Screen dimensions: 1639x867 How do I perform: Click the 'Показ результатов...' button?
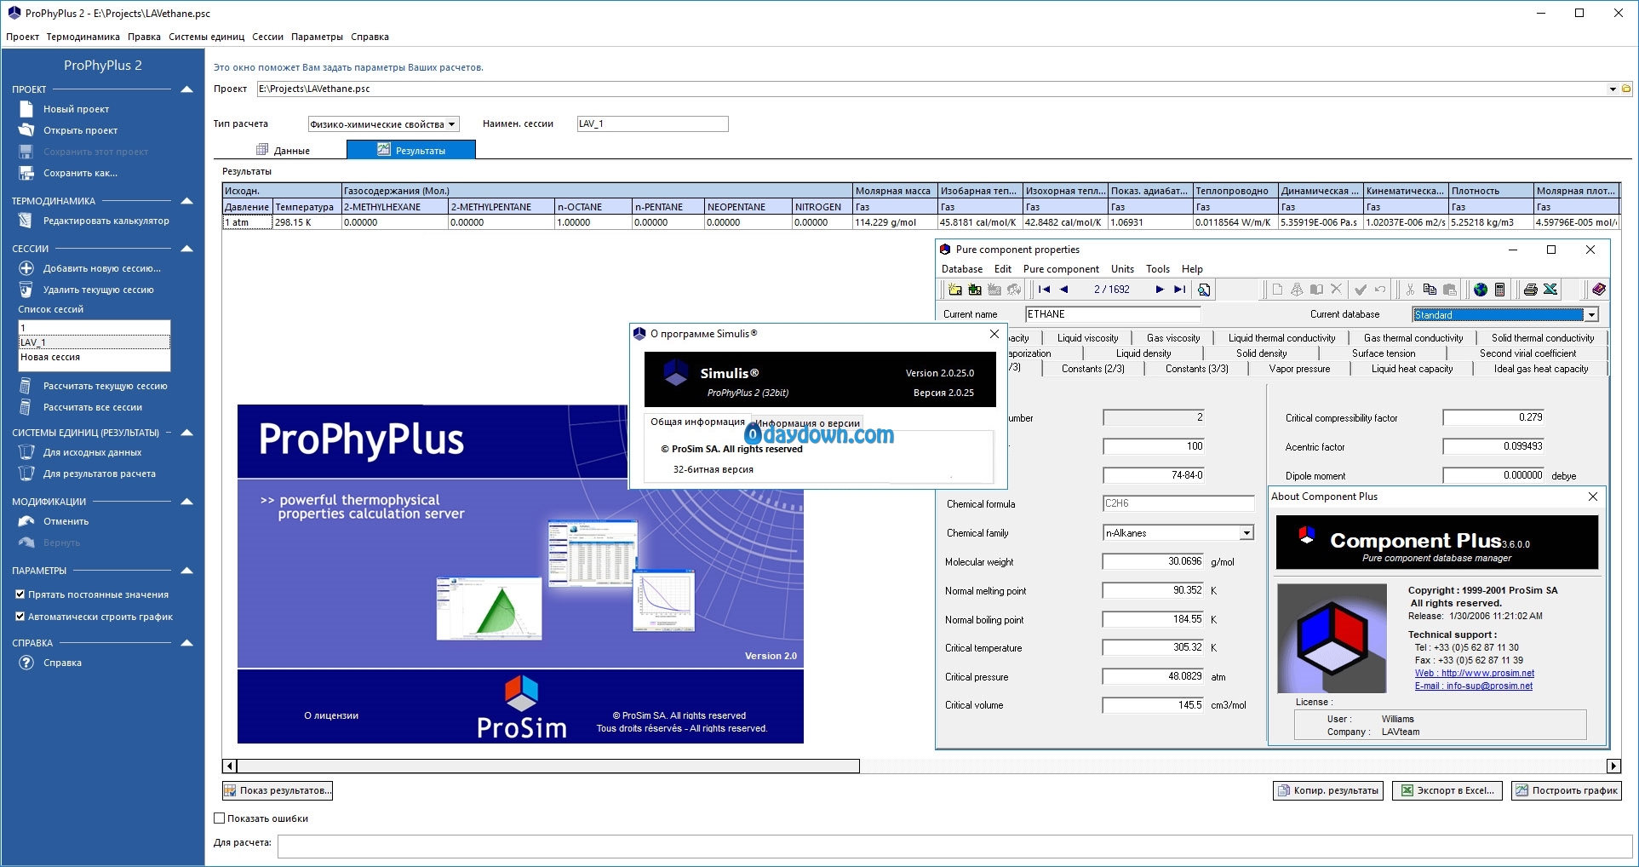[x=278, y=791]
